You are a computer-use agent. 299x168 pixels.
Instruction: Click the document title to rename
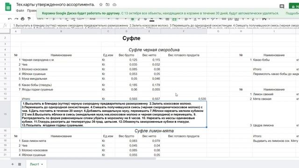pyautogui.click(x=55, y=5)
